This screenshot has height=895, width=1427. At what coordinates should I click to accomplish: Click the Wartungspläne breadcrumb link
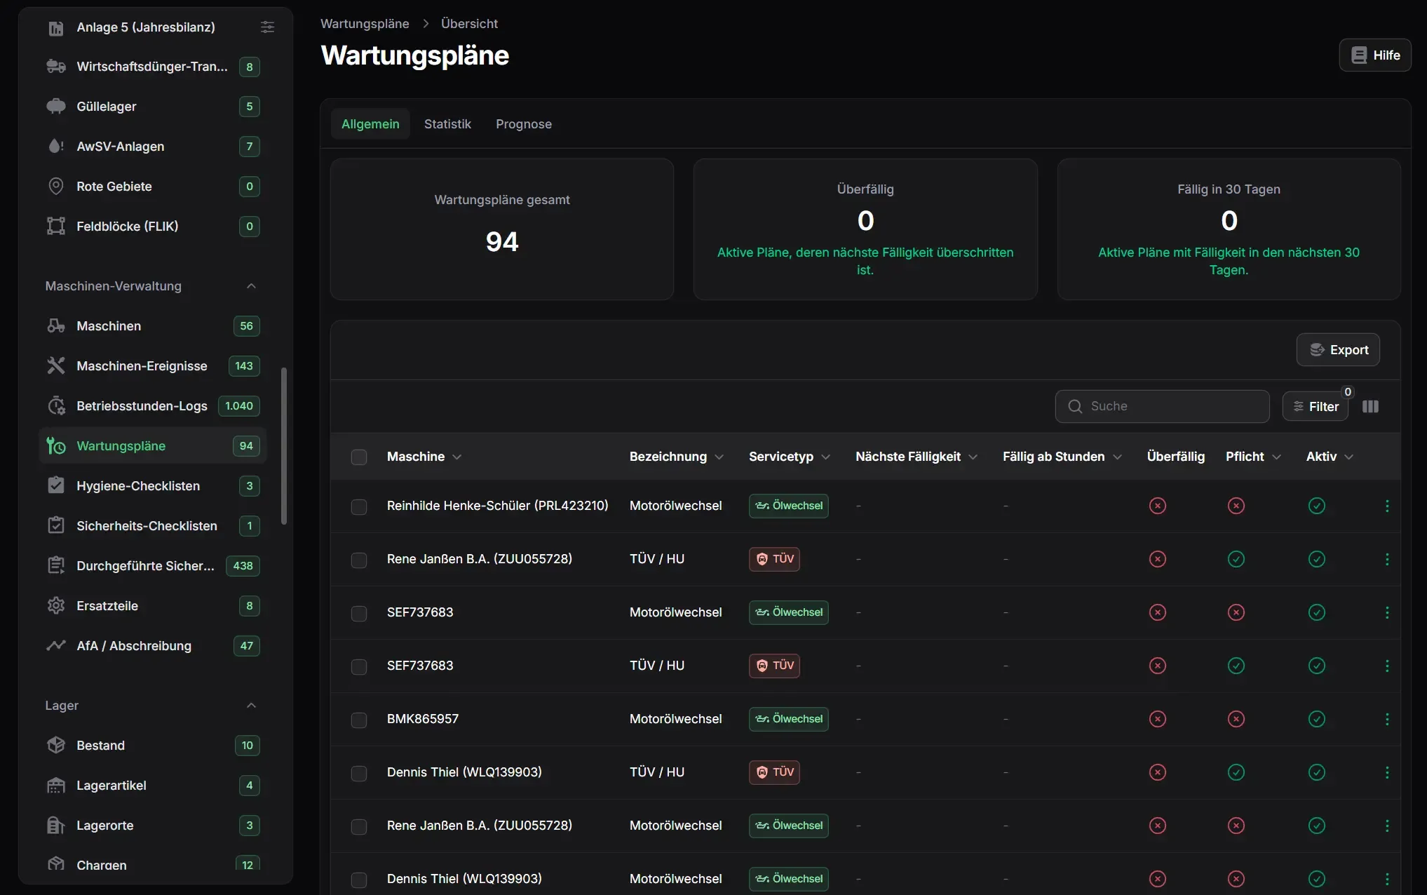[x=365, y=24]
